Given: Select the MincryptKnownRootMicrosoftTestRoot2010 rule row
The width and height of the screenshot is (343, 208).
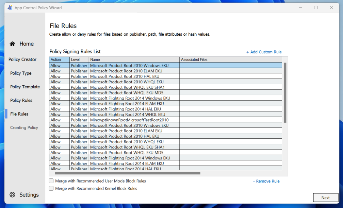Looking at the screenshot, I should coord(129,120).
